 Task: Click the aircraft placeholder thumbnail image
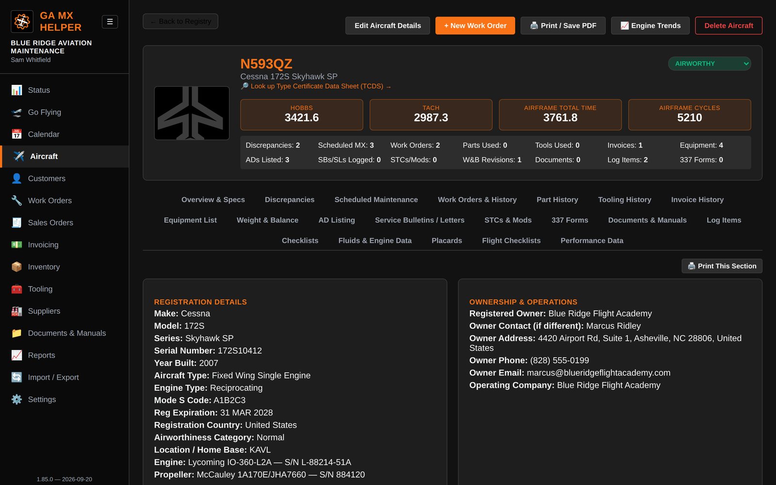tap(192, 113)
